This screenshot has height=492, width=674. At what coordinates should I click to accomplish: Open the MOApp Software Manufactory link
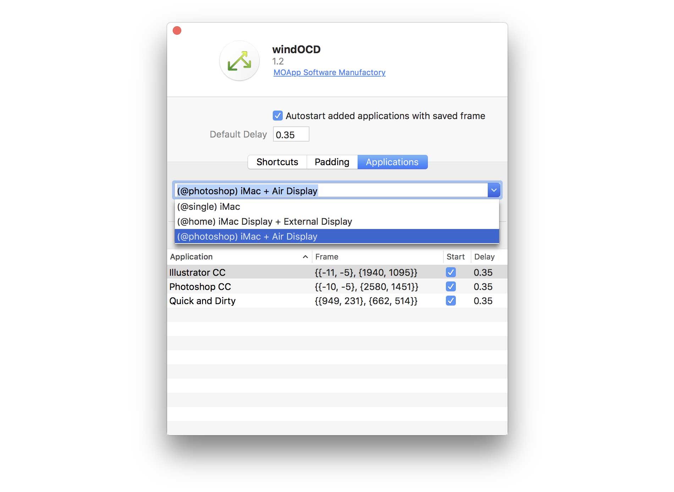(x=329, y=72)
